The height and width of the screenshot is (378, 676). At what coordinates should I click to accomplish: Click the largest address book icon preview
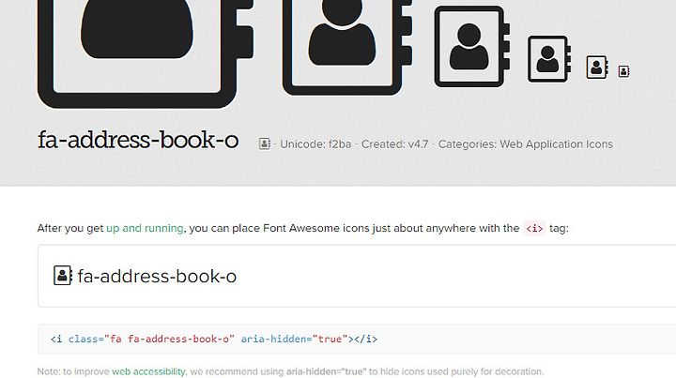(146, 53)
